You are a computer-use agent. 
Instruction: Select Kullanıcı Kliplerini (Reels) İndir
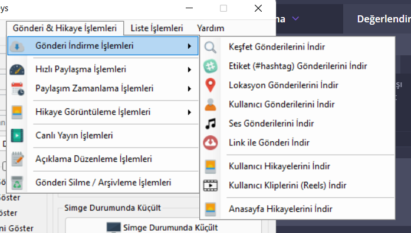[x=298, y=186]
